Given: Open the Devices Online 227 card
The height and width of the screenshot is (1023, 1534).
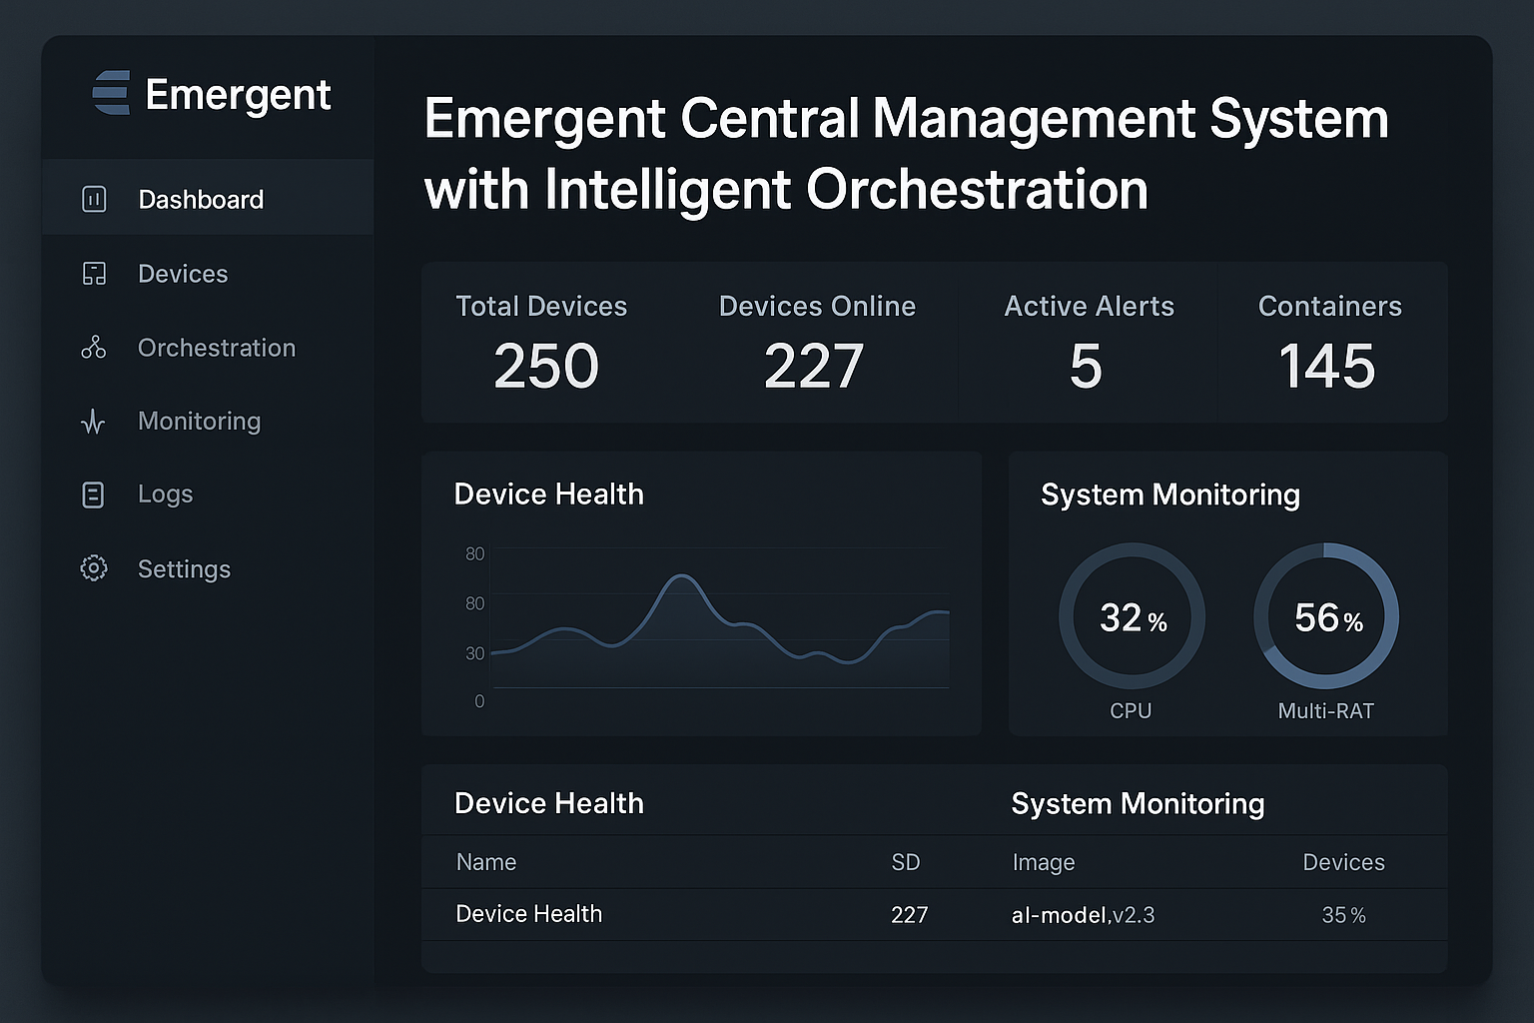Looking at the screenshot, I should [x=816, y=343].
